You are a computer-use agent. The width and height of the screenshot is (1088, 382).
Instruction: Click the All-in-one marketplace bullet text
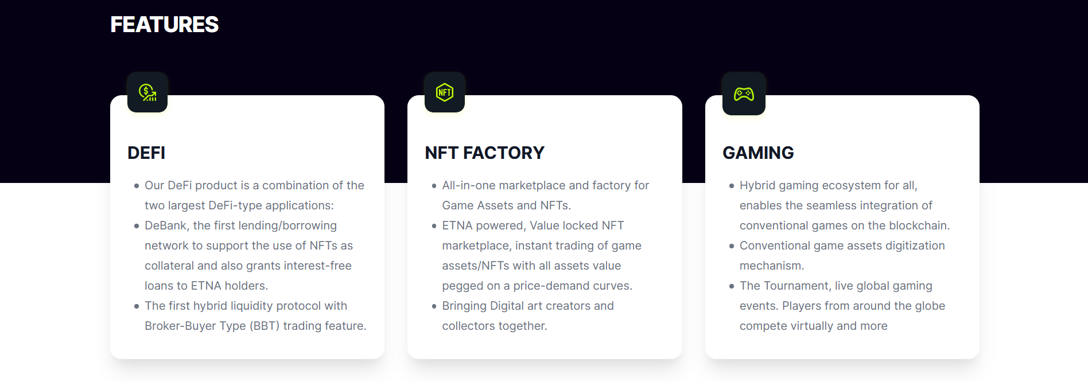545,195
